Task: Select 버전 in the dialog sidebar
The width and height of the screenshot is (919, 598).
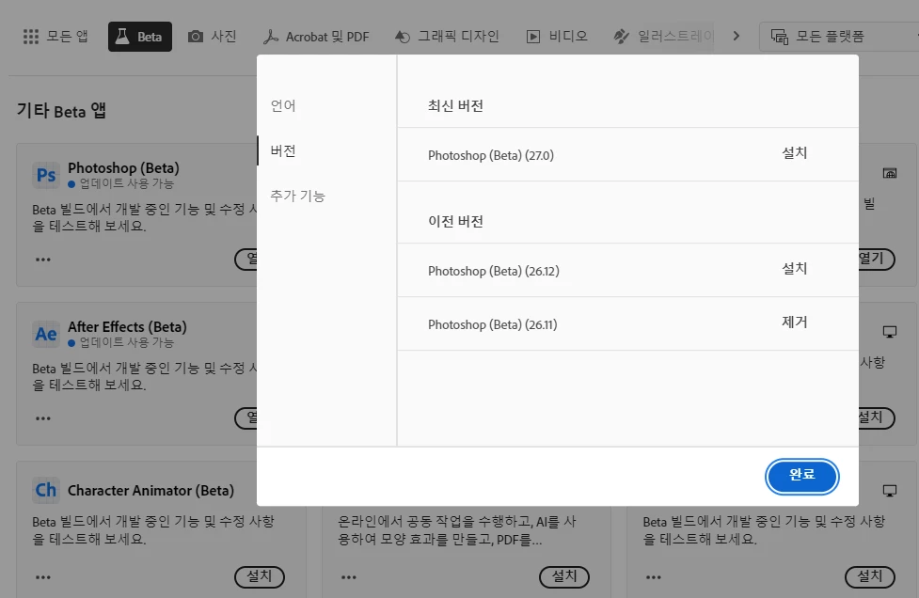Action: (x=283, y=151)
